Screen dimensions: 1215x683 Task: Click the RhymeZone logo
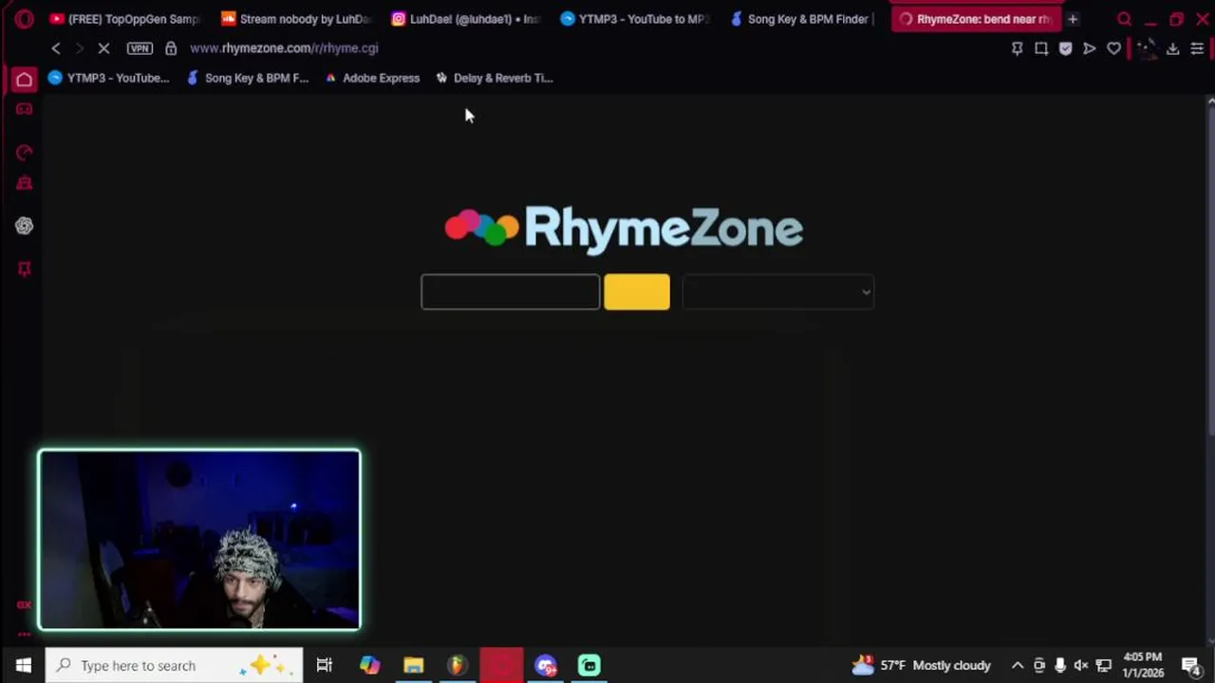[x=624, y=229]
